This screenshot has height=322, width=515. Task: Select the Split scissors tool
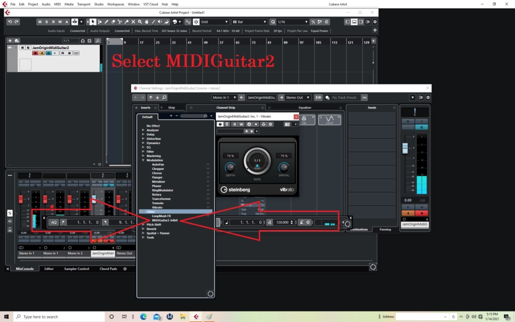[120, 21]
